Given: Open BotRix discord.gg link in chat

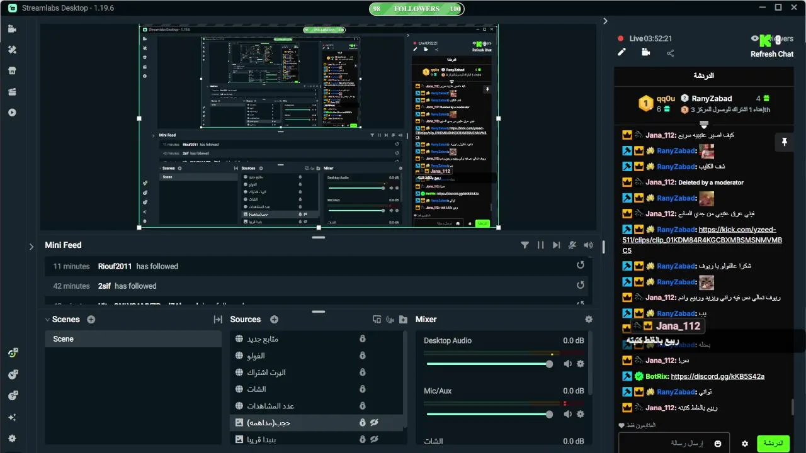Looking at the screenshot, I should click(x=717, y=376).
